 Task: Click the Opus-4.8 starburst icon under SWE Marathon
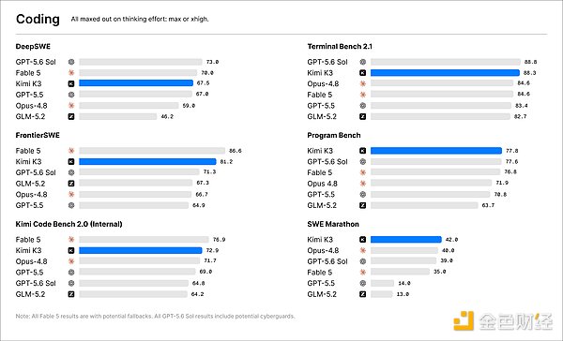coord(362,250)
